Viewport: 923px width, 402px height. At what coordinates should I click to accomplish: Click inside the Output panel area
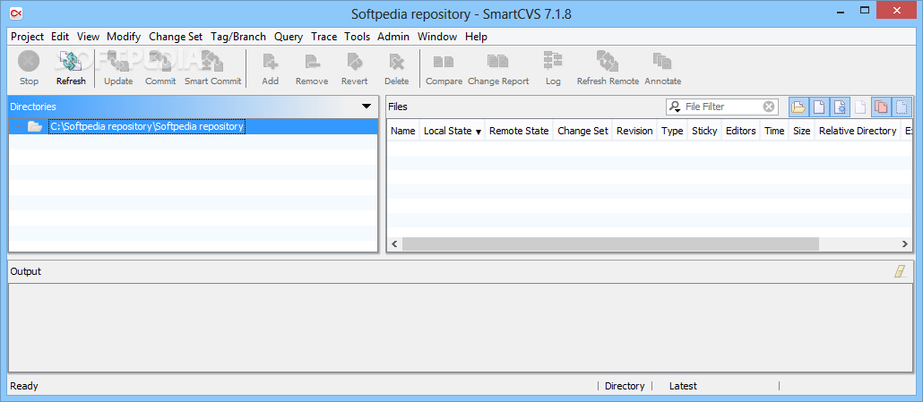click(x=461, y=328)
